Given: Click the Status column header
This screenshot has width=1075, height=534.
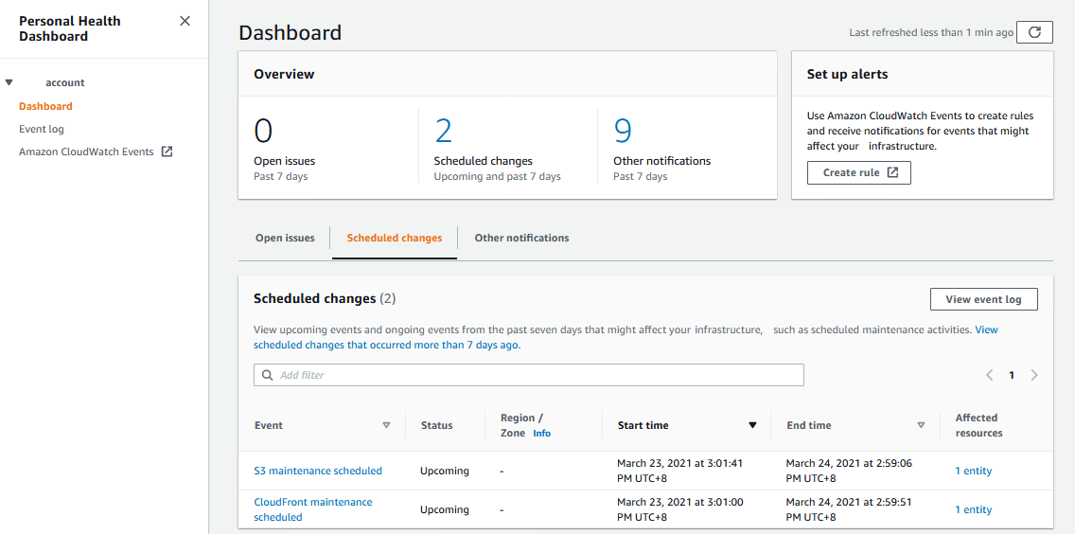Looking at the screenshot, I should 437,425.
